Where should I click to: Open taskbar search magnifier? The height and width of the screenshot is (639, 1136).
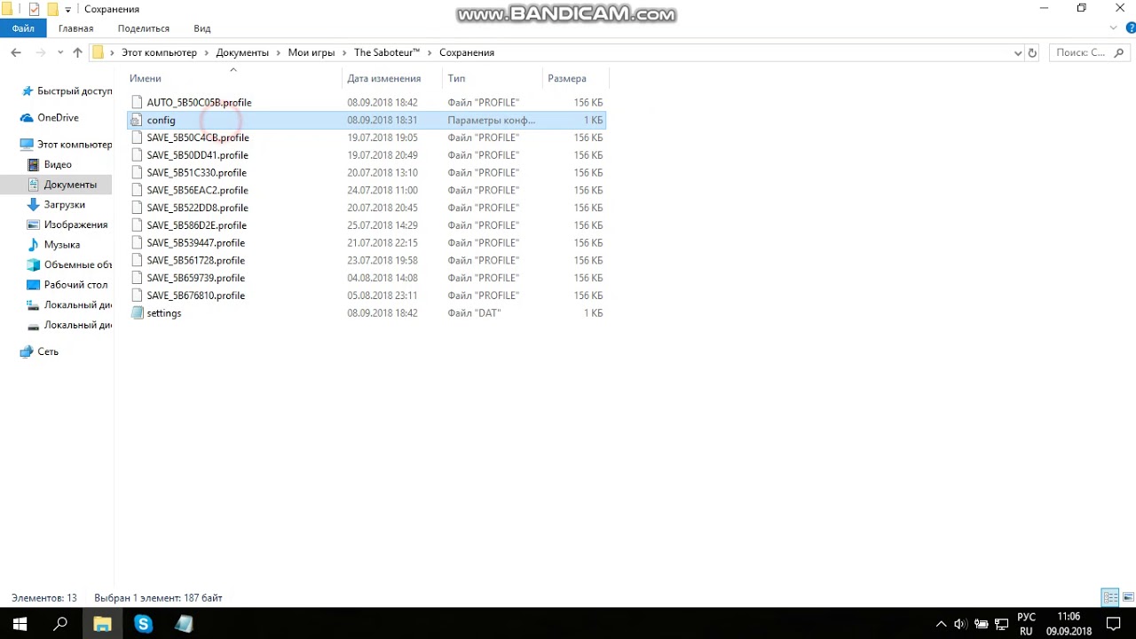[60, 624]
